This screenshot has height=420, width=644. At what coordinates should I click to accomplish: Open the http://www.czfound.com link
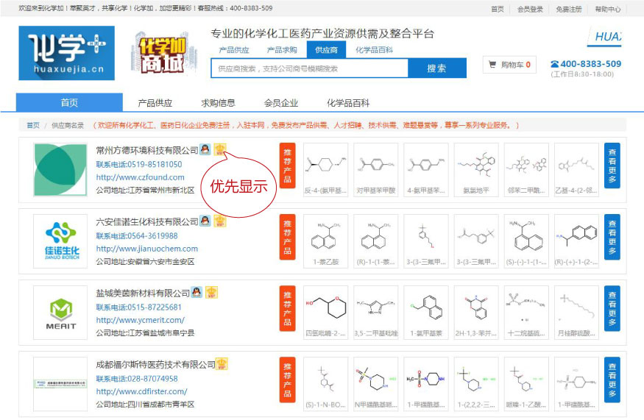pyautogui.click(x=140, y=177)
